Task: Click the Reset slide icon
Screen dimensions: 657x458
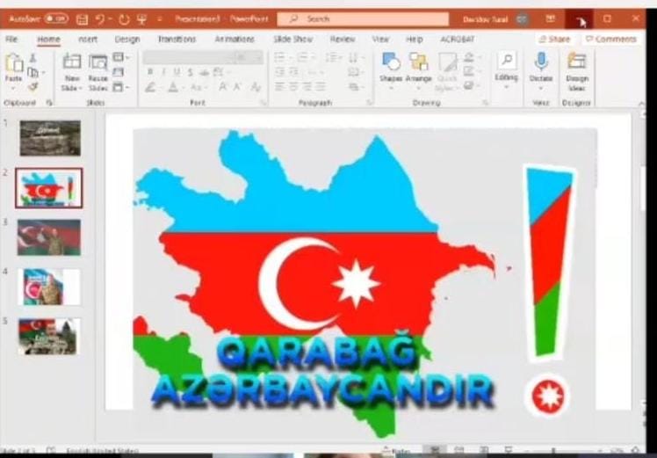Action: [x=119, y=72]
